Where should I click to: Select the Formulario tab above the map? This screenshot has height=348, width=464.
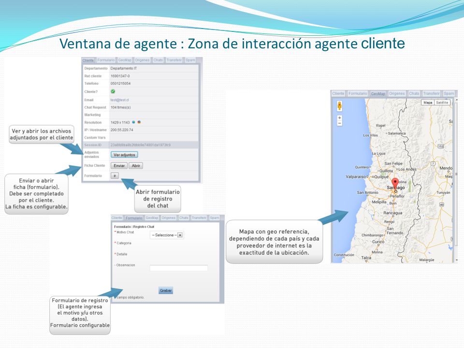tap(358, 93)
